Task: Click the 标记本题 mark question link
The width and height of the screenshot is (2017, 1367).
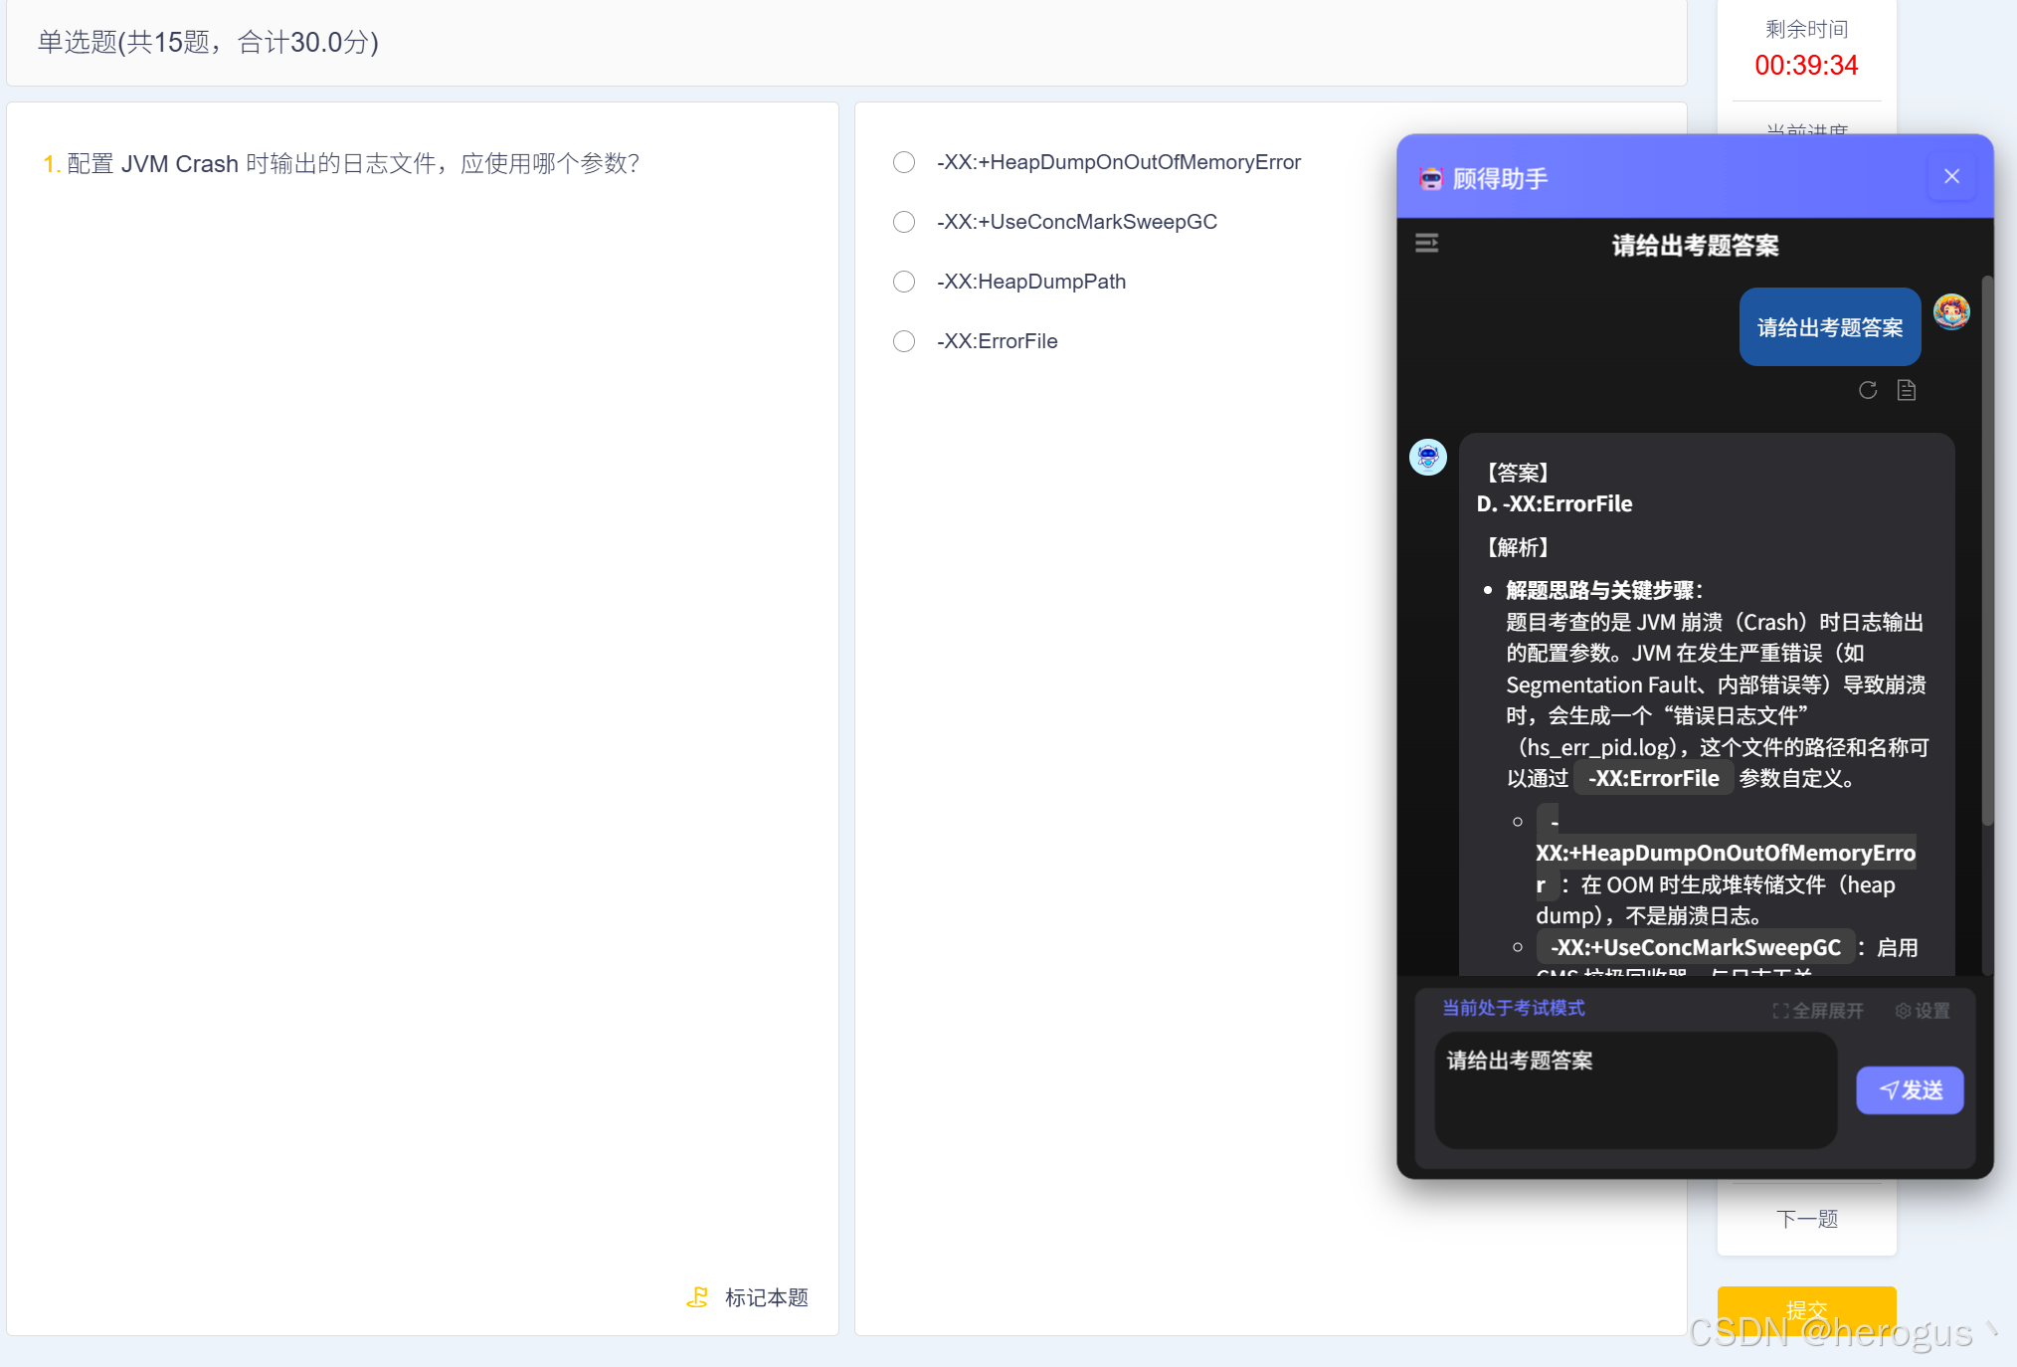Action: click(x=766, y=1297)
